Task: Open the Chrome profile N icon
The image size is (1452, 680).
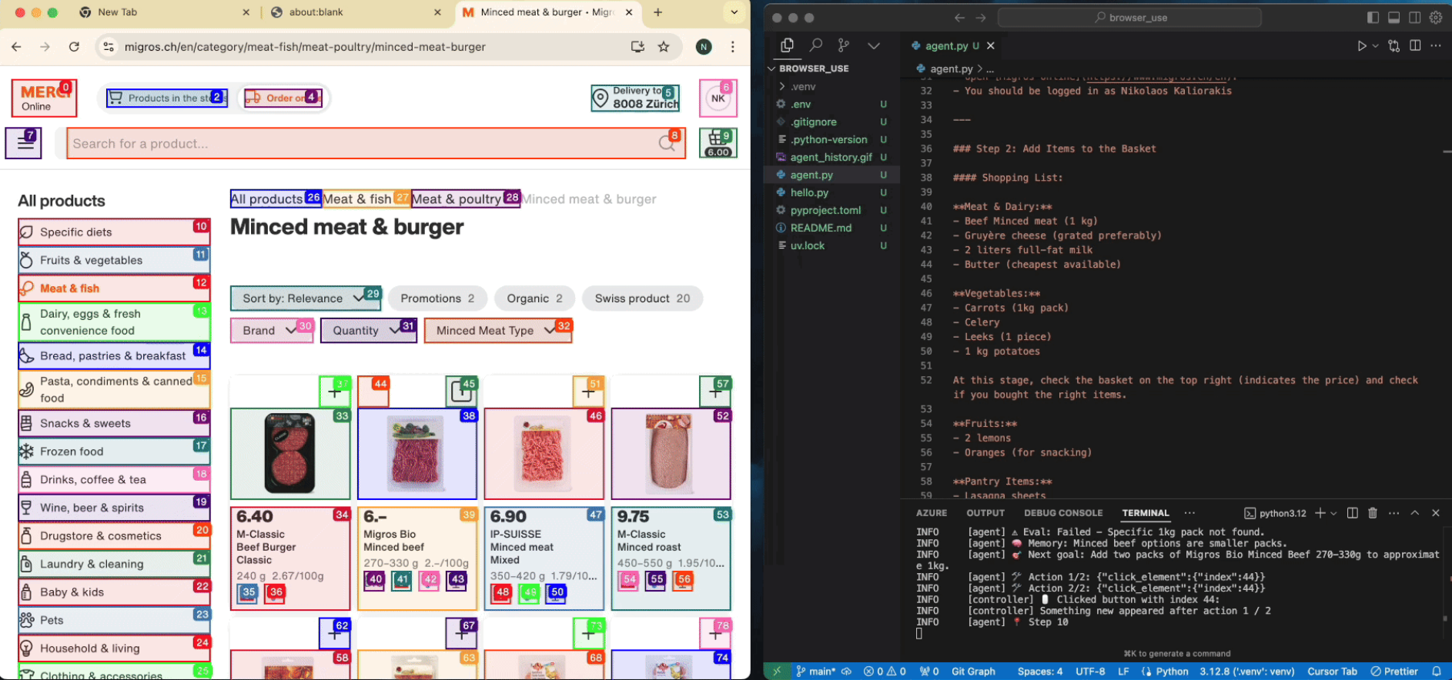Action: point(704,47)
